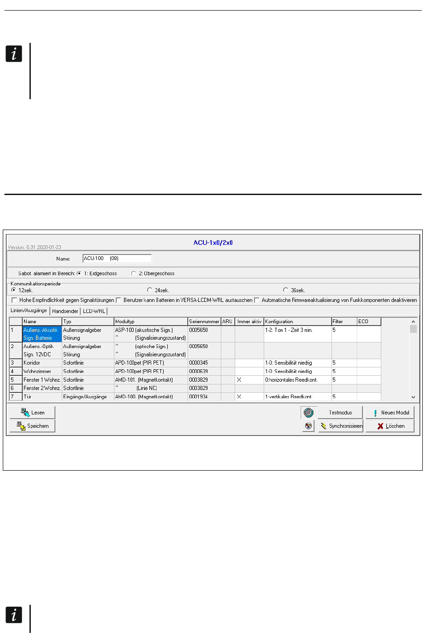Image resolution: width=438 pixels, height=644 pixels.
Task: Click the Lesen read button
Action: tap(32, 413)
